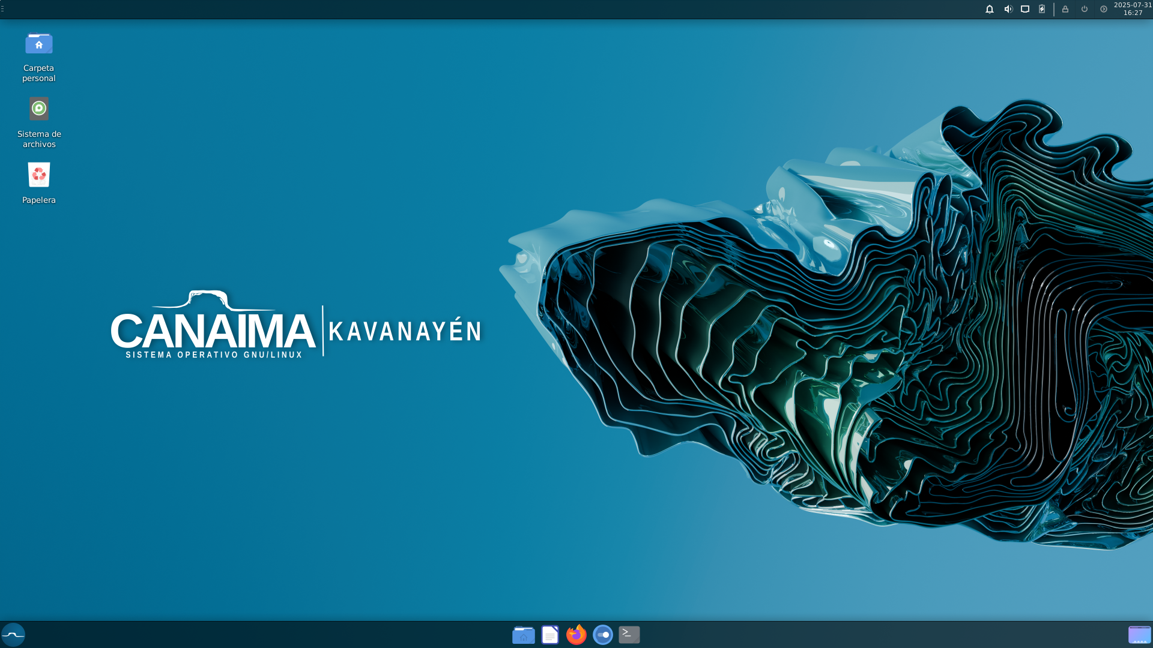
Task: Click the circled arrow logout icon
Action: 1104,9
